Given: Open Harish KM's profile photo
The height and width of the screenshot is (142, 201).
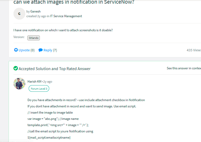Looking at the screenshot, I should point(19,84).
